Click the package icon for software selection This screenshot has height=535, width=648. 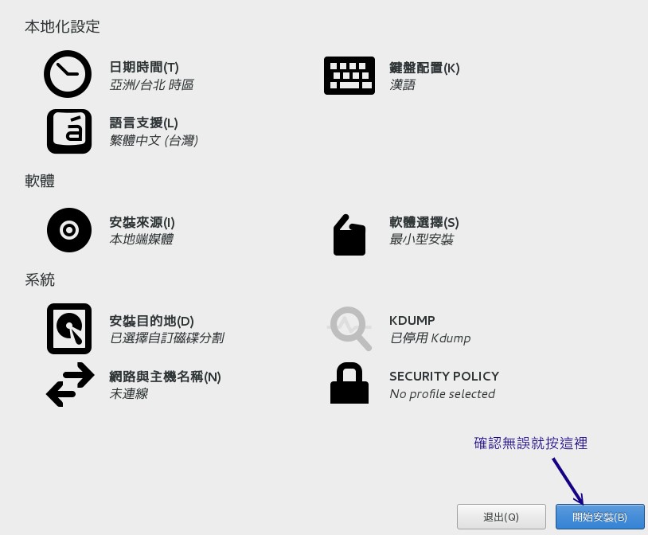349,235
